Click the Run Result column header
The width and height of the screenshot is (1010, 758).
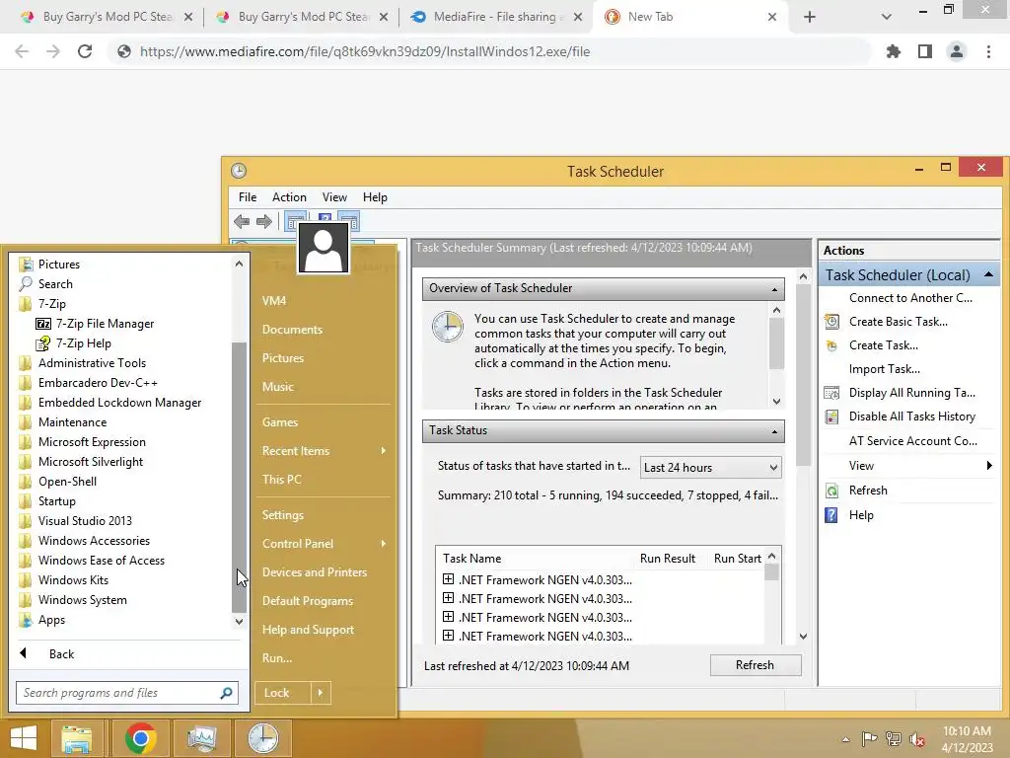668,559
